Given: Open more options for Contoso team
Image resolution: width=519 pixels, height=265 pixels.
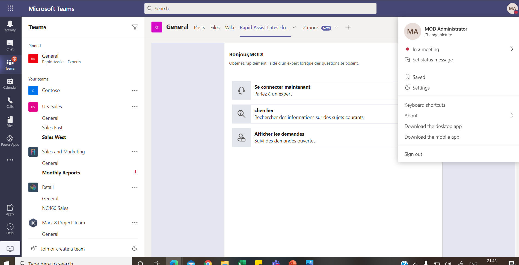Looking at the screenshot, I should (x=135, y=90).
